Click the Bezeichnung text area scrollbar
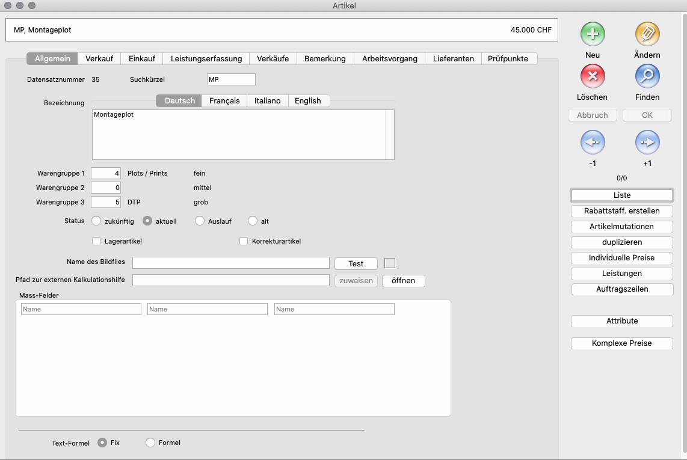The height and width of the screenshot is (460, 687). pyautogui.click(x=389, y=134)
